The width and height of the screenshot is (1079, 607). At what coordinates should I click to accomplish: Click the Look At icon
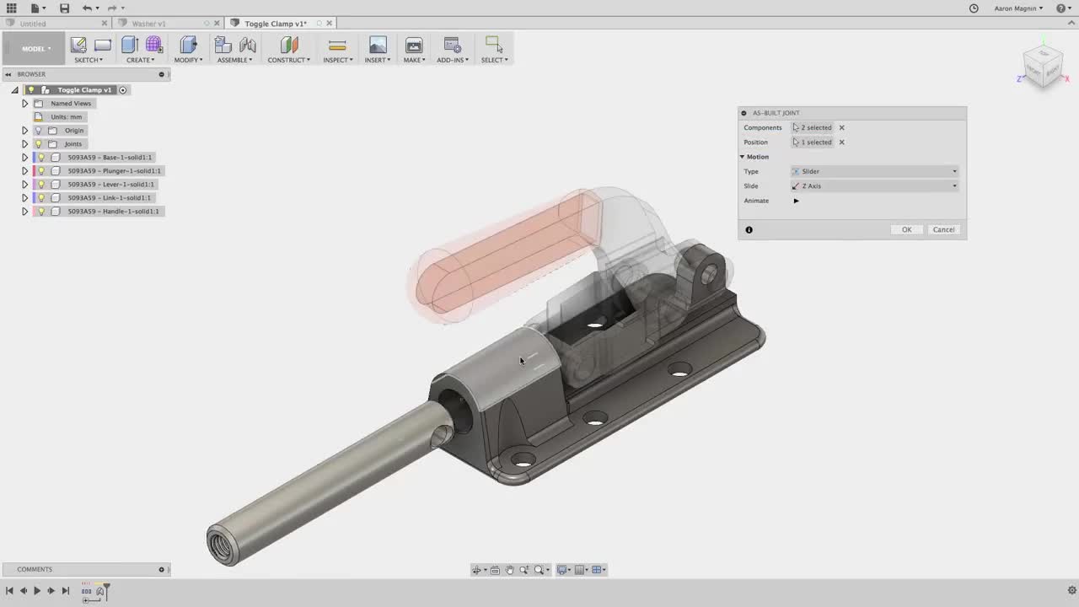pos(495,570)
